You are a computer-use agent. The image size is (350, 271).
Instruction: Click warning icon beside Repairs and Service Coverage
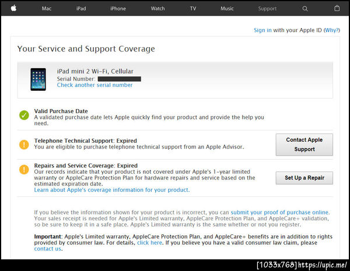(x=24, y=169)
